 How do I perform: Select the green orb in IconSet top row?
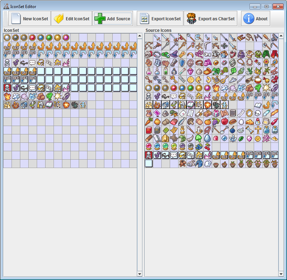49,37
